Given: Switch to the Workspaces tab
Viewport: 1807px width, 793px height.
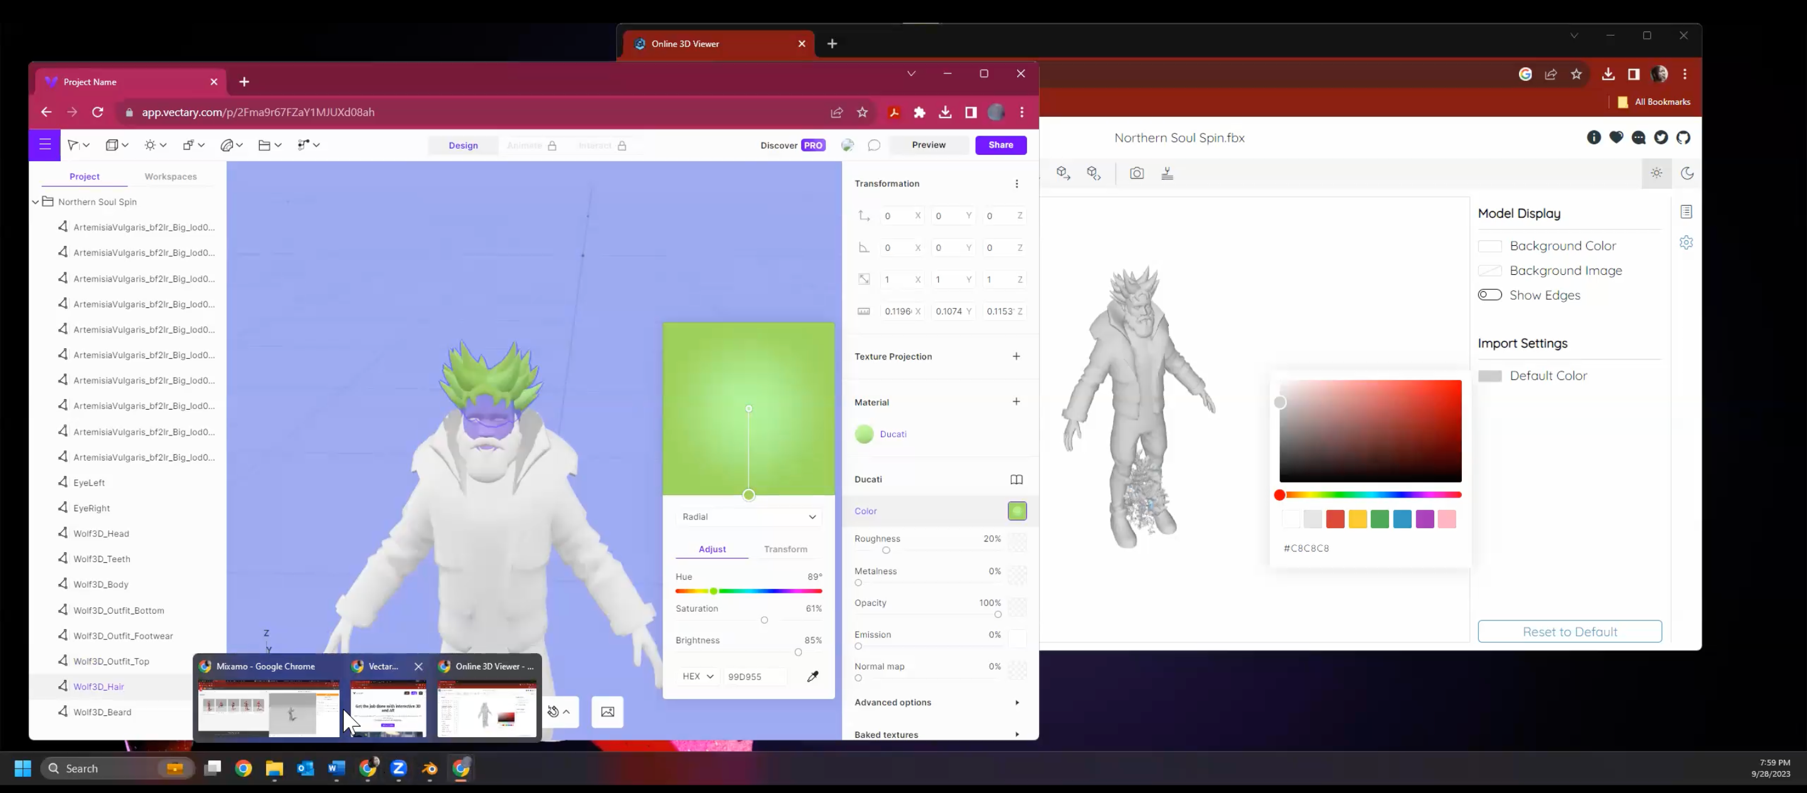Looking at the screenshot, I should [x=171, y=177].
